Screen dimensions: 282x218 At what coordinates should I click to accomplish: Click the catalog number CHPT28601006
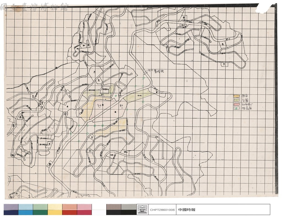tap(162, 210)
